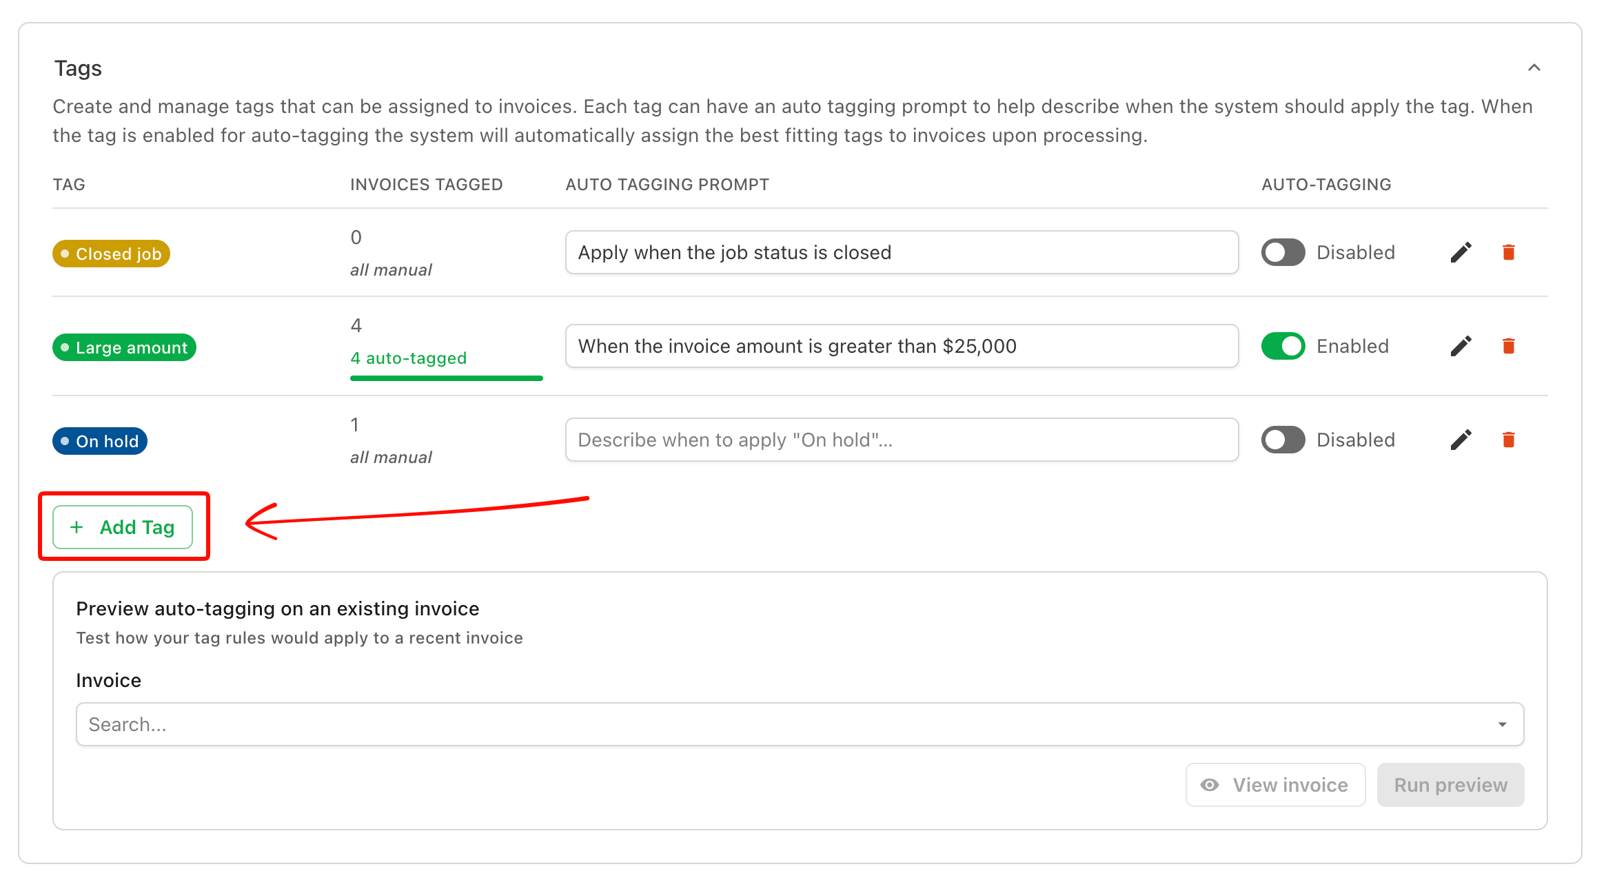Click the TAG column header
The height and width of the screenshot is (882, 1606).
point(69,185)
